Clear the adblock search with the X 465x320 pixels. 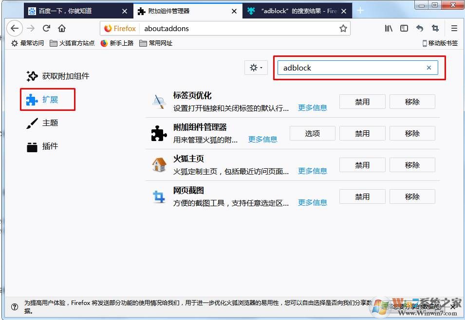[x=428, y=68]
